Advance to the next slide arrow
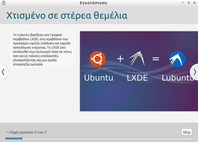198x142 pixels. (x=194, y=72)
